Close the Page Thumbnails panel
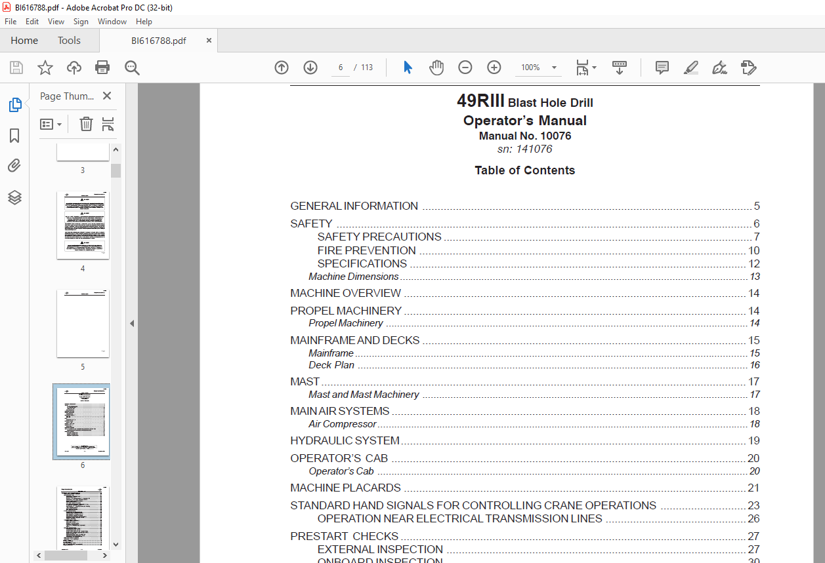The width and height of the screenshot is (825, 563). tap(107, 96)
